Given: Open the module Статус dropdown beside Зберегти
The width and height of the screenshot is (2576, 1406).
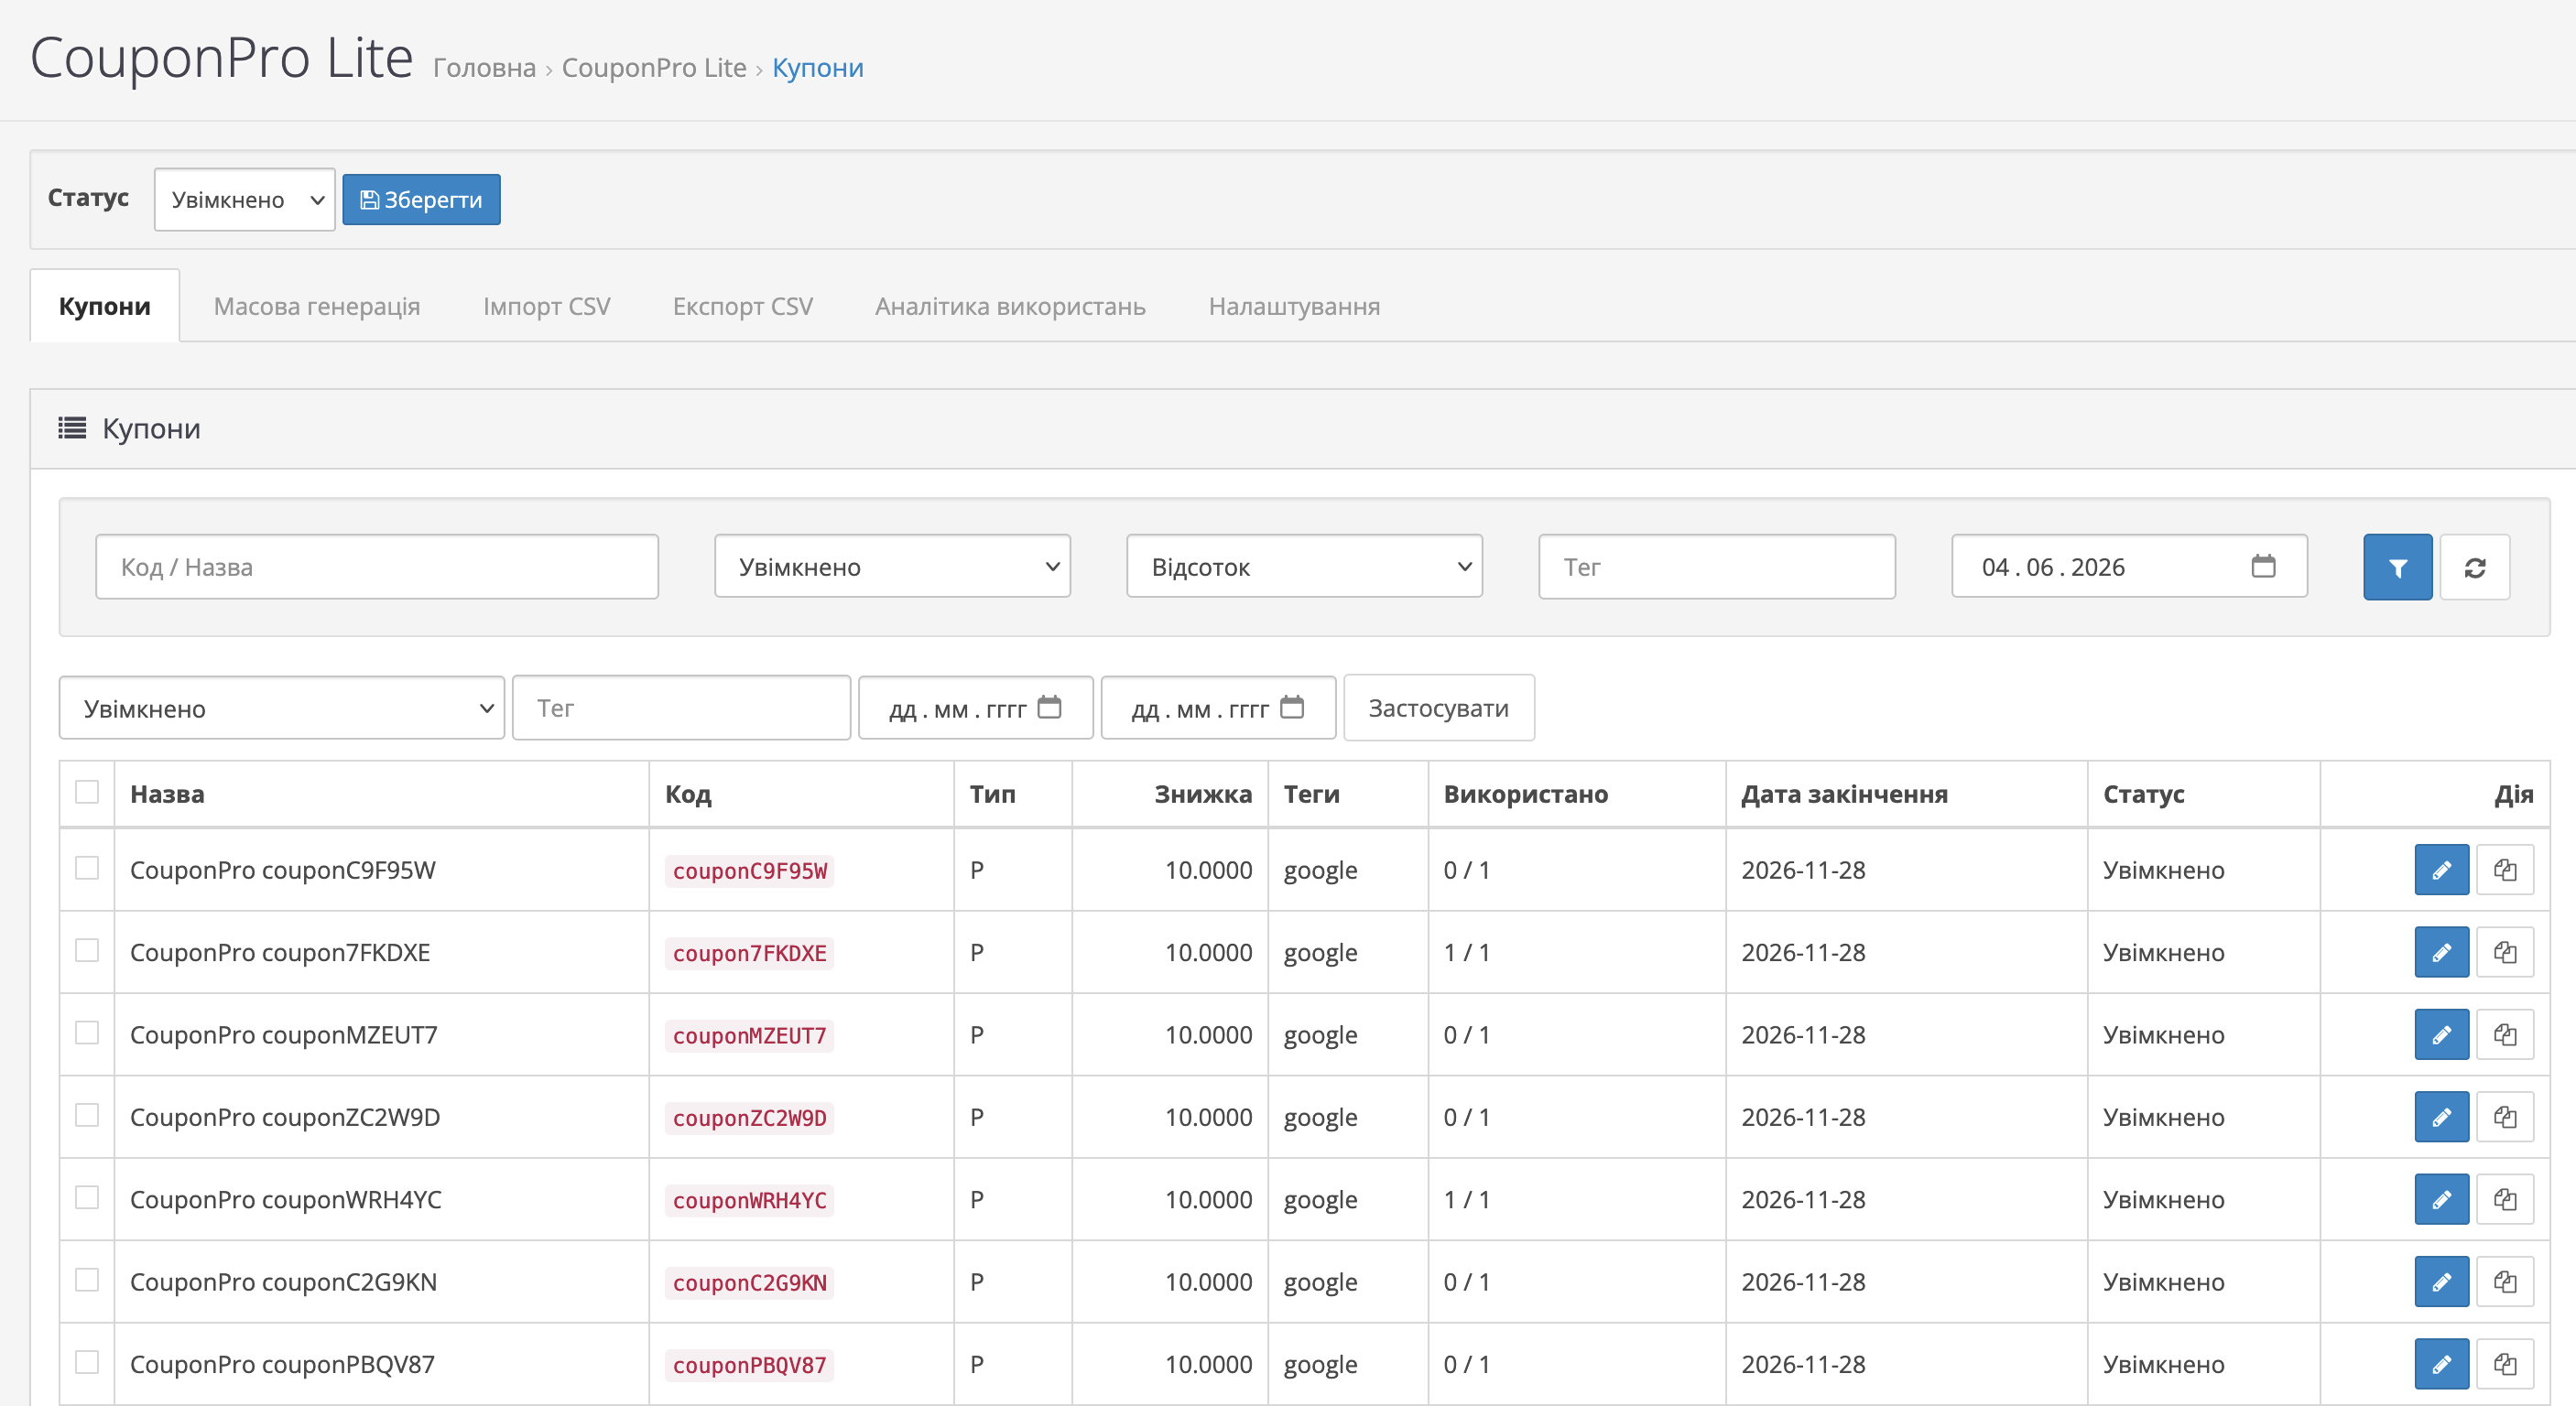Looking at the screenshot, I should (245, 200).
